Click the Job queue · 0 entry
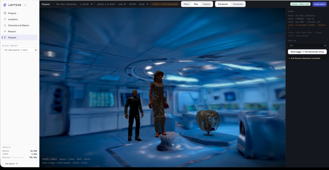 pos(10,164)
